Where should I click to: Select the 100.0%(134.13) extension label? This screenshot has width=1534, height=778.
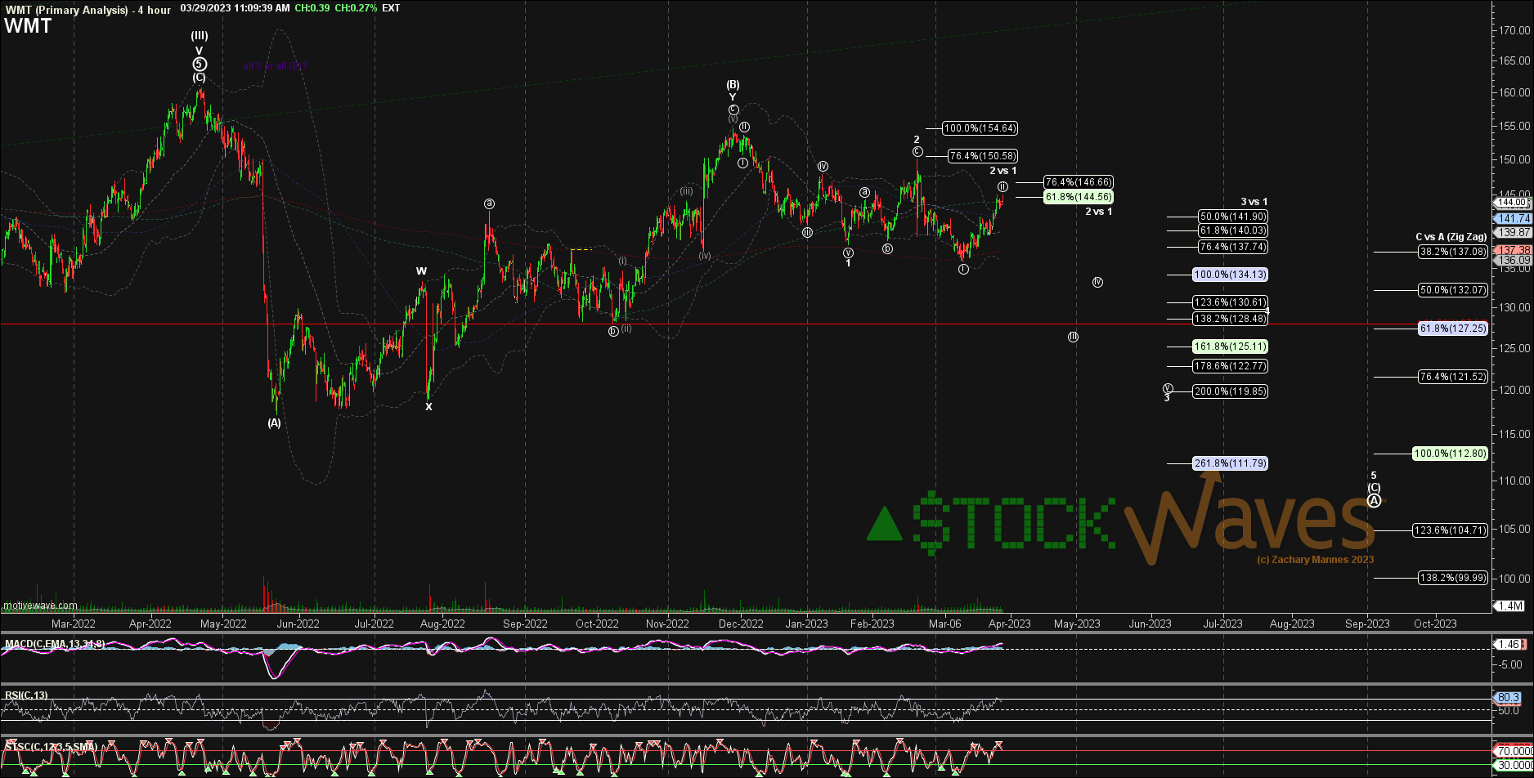pos(1231,275)
